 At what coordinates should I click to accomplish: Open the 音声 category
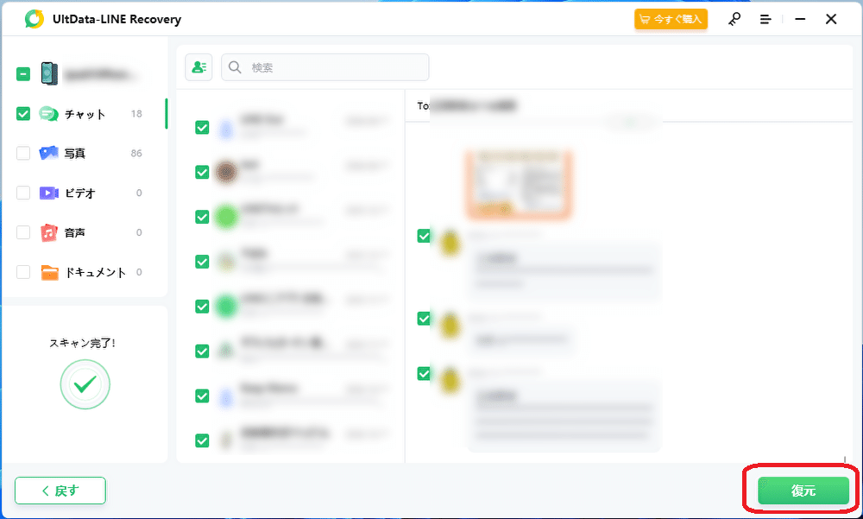(x=75, y=232)
